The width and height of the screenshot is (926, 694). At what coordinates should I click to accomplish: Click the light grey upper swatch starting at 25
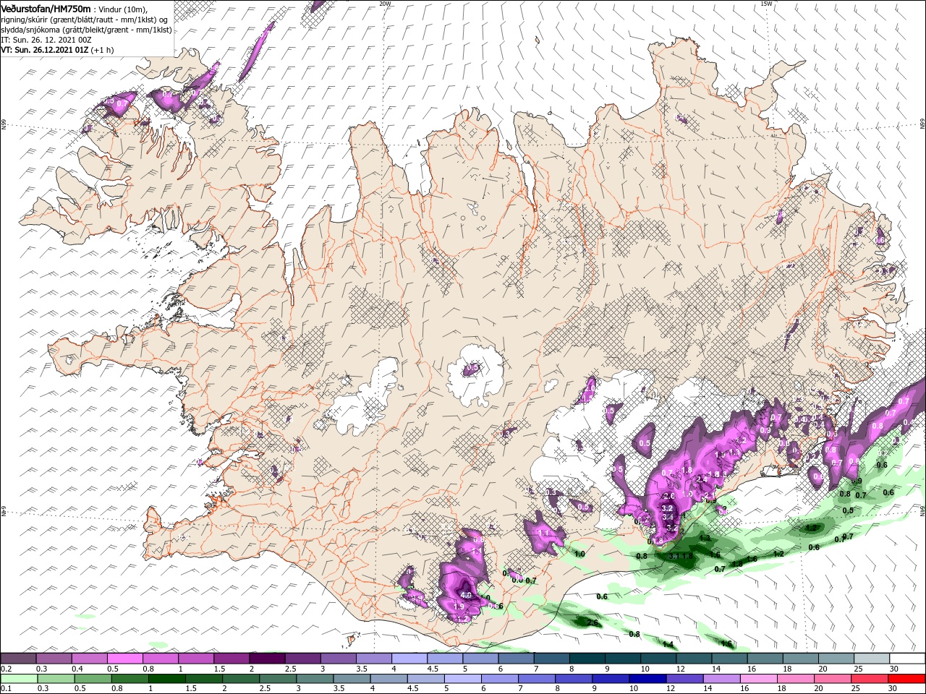pyautogui.click(x=871, y=659)
